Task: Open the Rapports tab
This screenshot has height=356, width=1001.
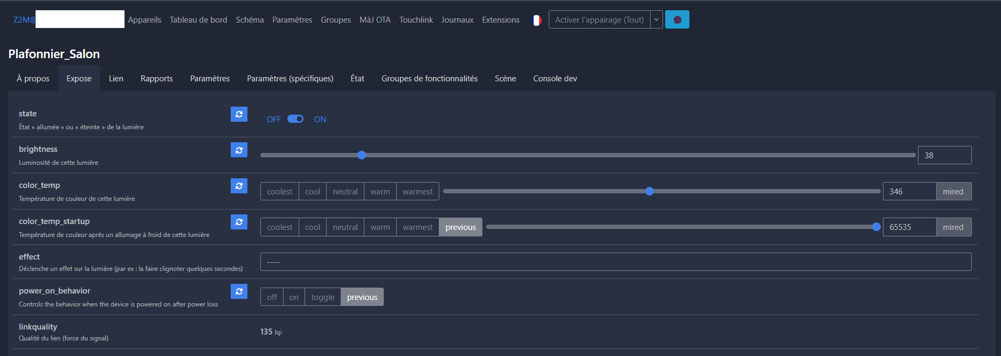Action: point(157,79)
